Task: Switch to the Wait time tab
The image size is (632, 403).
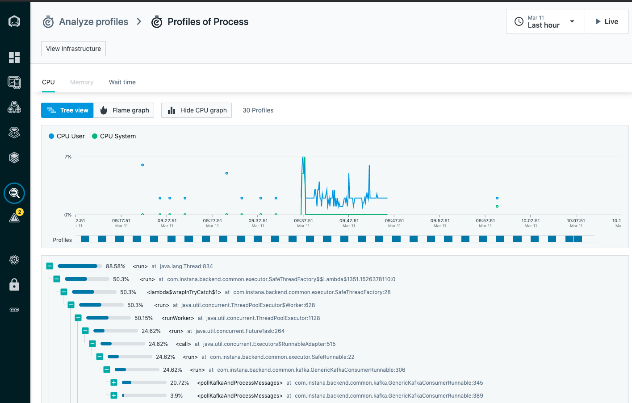Action: coord(122,82)
